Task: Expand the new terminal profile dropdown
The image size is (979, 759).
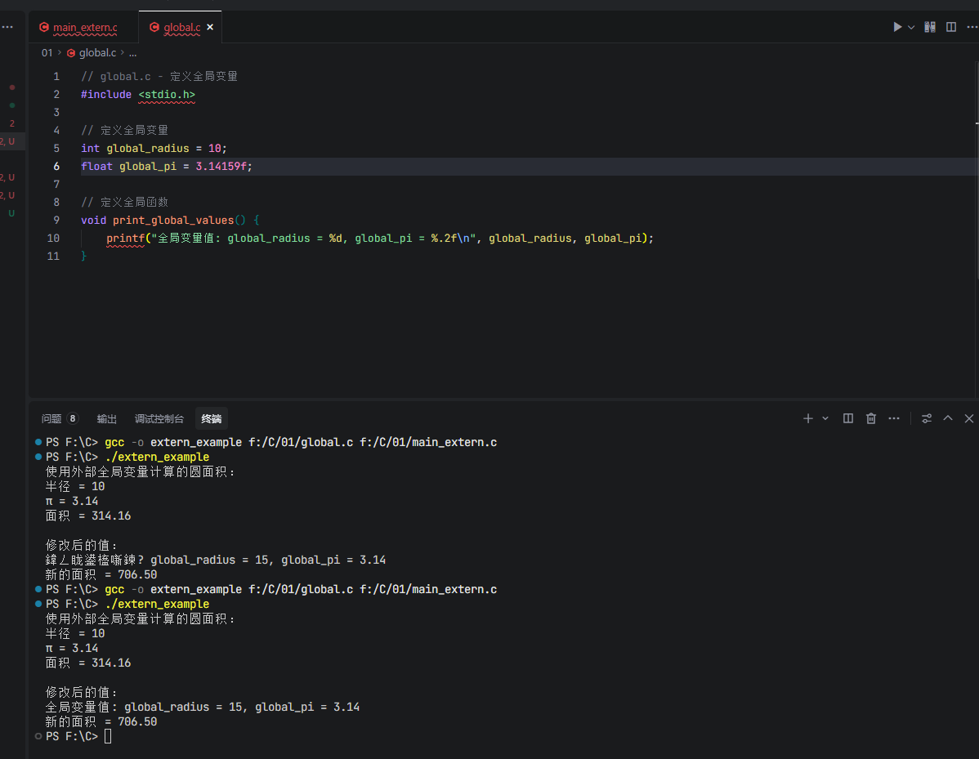Action: click(x=825, y=418)
